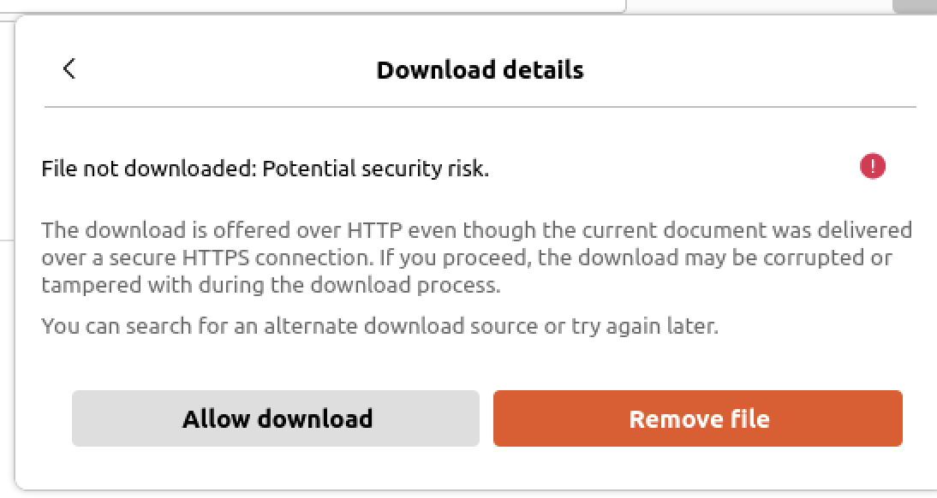Click the alternate download source hint text

point(379,326)
